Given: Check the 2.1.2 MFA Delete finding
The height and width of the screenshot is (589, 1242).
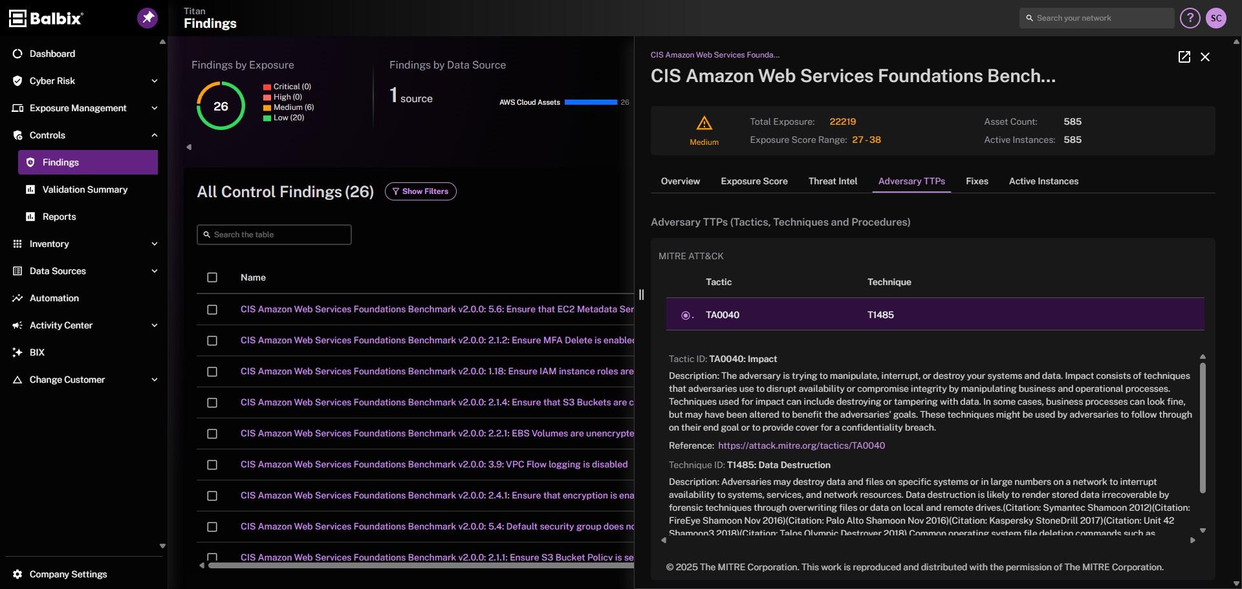Looking at the screenshot, I should click(212, 341).
